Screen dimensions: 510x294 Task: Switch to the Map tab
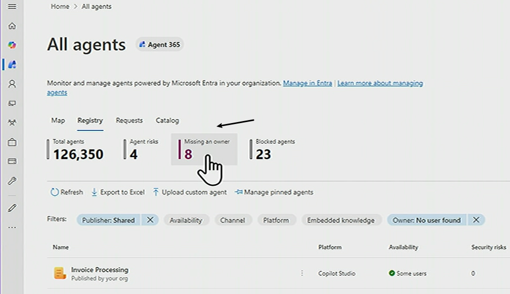coord(58,121)
